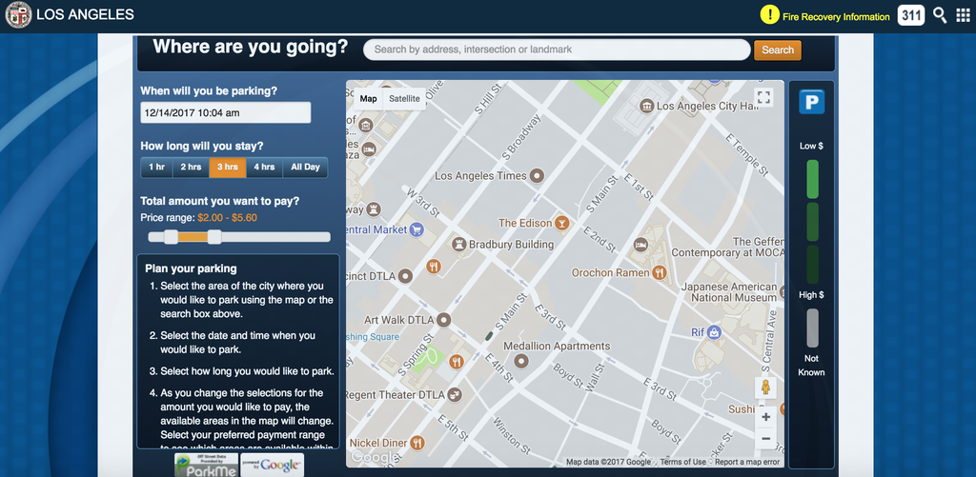This screenshot has height=477, width=976.
Task: Open the 311 services icon
Action: point(910,15)
